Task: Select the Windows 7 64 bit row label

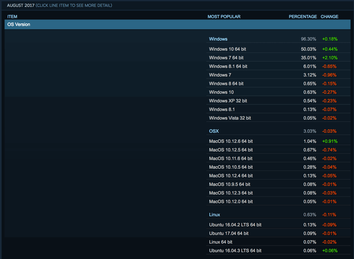Action: pos(226,58)
